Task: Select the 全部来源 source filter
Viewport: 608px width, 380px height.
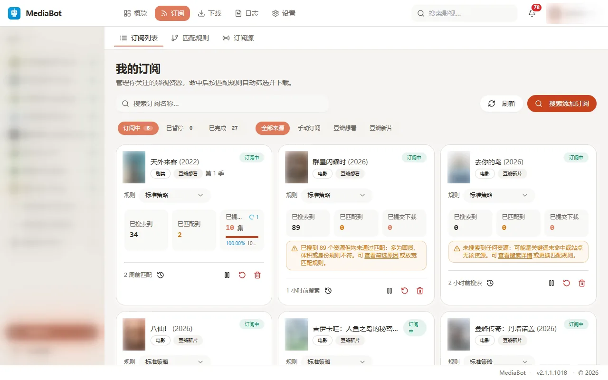Action: [x=273, y=128]
